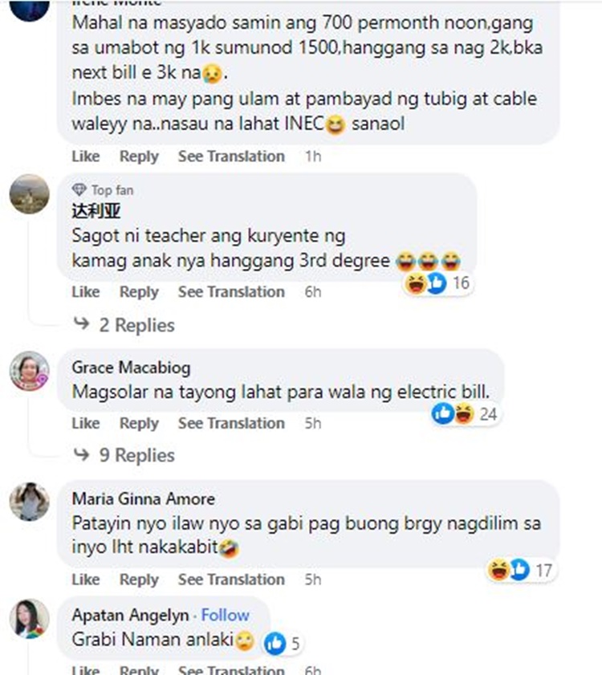602x675 pixels.
Task: See Translation for Maria Ginna Amore's comment
Action: coord(231,579)
